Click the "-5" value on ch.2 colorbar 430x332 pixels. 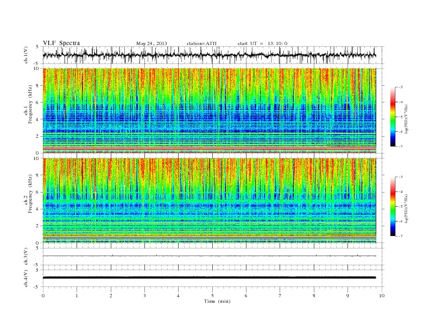point(401,206)
